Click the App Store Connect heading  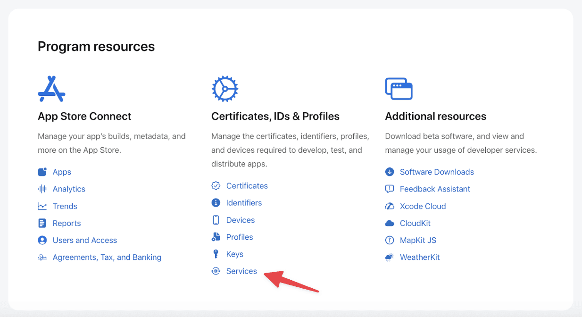pyautogui.click(x=84, y=116)
